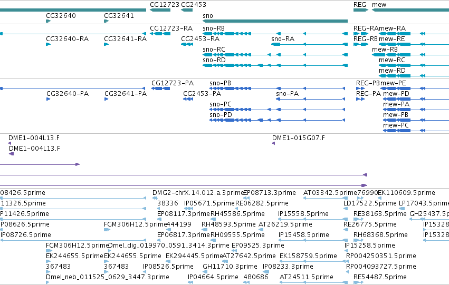This screenshot has width=449, height=285.
Task: Select the REG gene label
Action: 360,5
